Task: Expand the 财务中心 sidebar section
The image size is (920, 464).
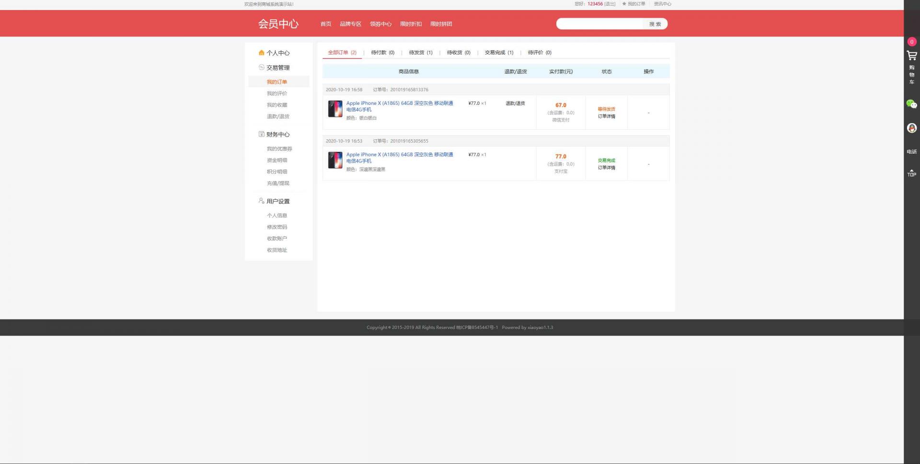Action: pos(277,135)
